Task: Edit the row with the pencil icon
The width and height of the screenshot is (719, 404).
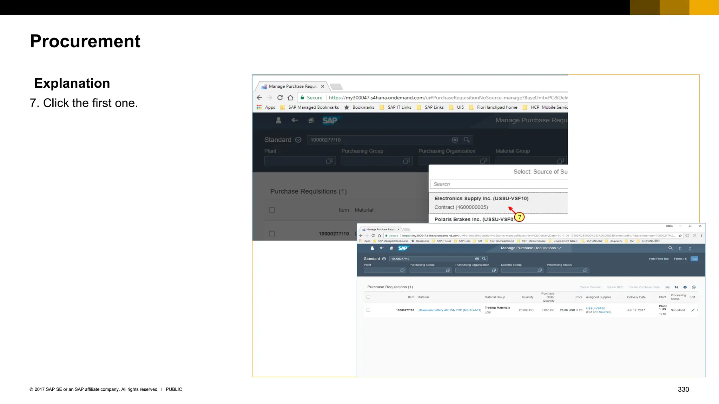Action: [x=693, y=310]
